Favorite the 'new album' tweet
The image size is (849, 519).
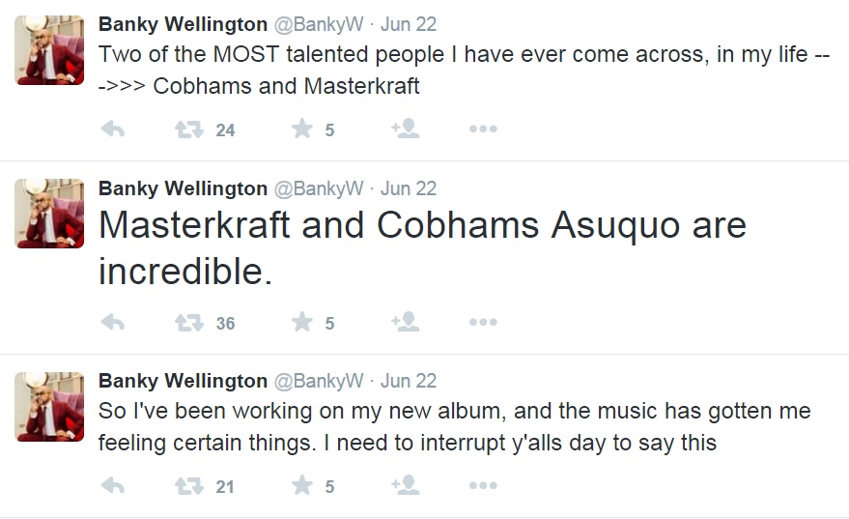coord(302,486)
